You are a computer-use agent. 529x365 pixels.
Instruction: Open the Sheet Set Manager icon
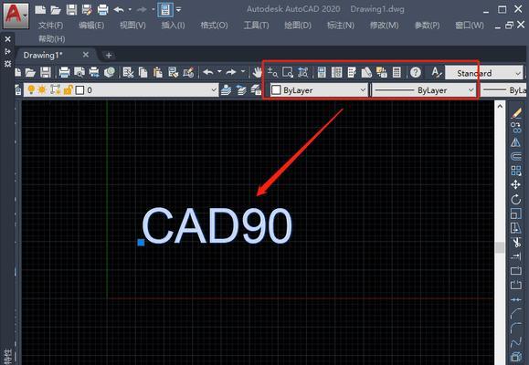click(366, 72)
